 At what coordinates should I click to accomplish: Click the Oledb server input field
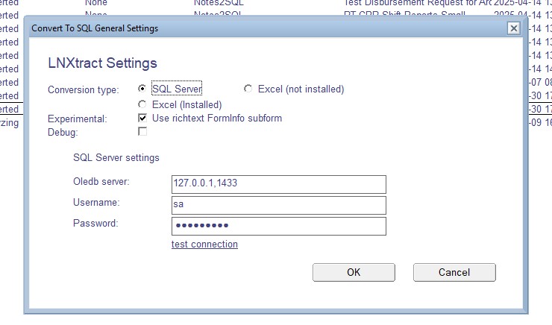278,184
